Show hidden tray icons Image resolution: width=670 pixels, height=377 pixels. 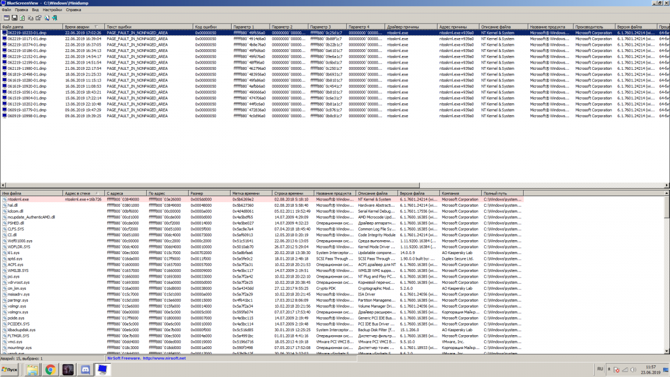[x=610, y=369]
